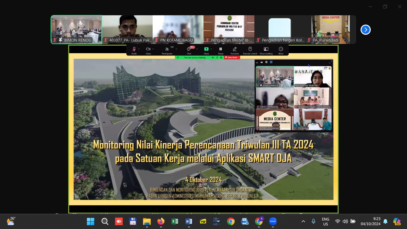407x229 pixels.
Task: Unmute the microphone with the Audio button
Action: pos(134,49)
